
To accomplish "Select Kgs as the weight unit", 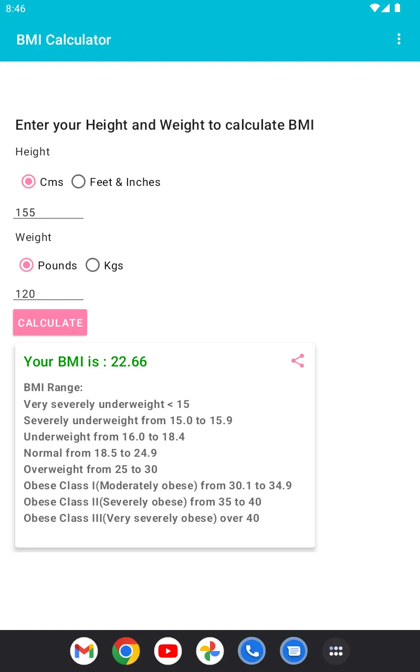I will 93,265.
